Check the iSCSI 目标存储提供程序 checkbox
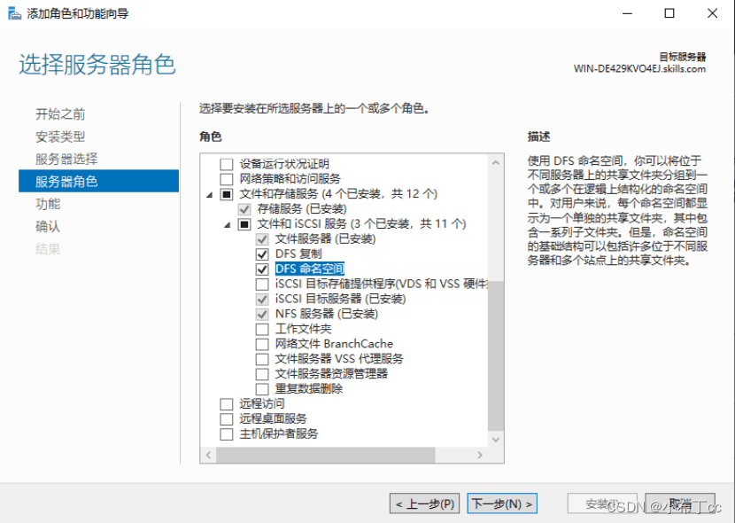Image resolution: width=735 pixels, height=523 pixels. (x=262, y=285)
